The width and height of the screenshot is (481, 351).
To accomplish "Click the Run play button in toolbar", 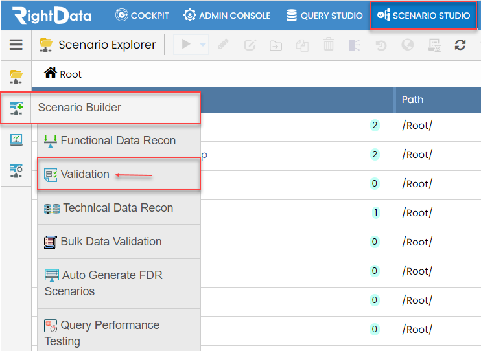I will pos(185,45).
